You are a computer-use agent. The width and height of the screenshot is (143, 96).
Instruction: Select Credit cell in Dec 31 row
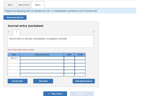click(x=80, y=58)
